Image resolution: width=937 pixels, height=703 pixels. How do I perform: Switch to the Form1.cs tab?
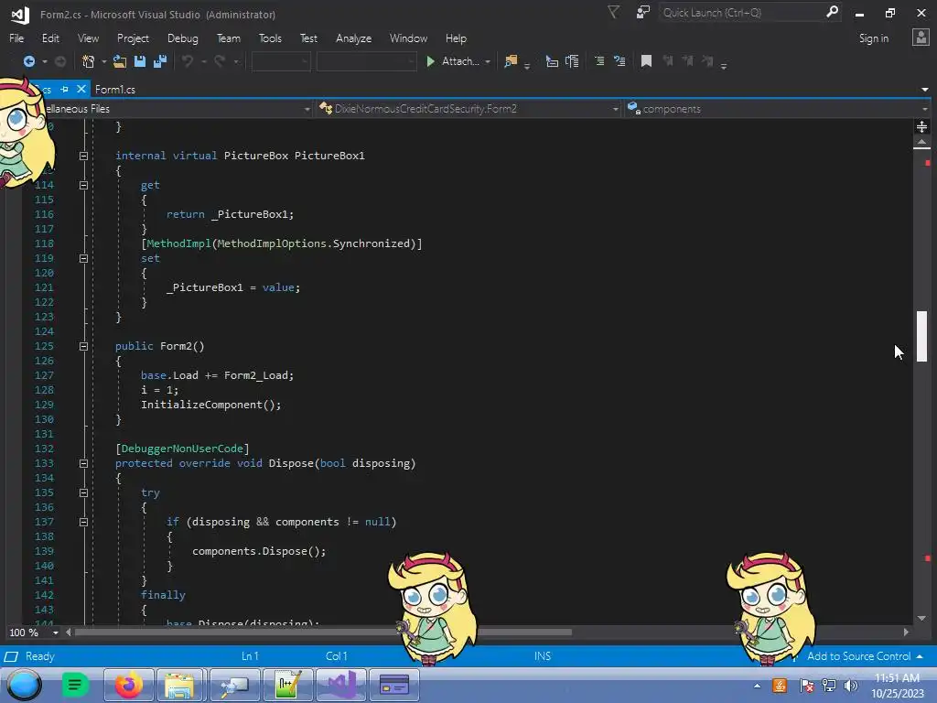tap(114, 90)
